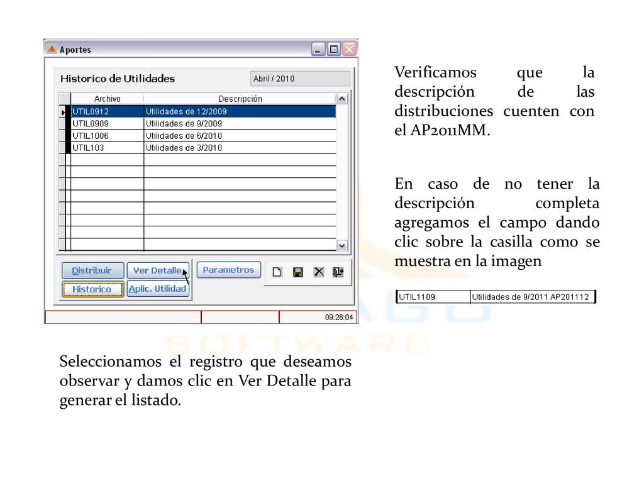Click the Delete X icon

[x=319, y=272]
